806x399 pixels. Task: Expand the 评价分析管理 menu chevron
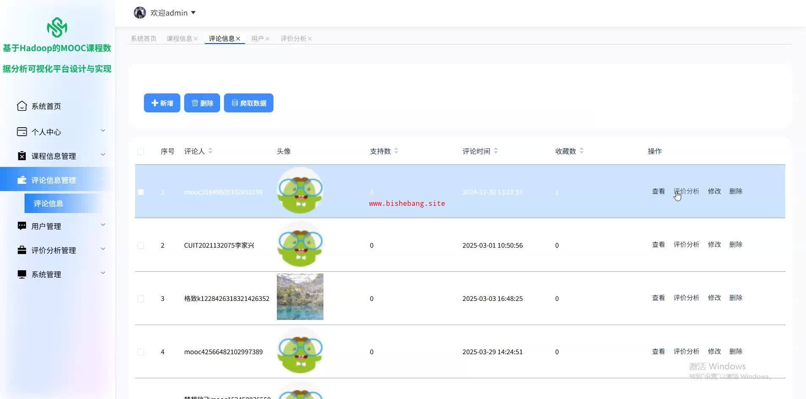tap(103, 249)
